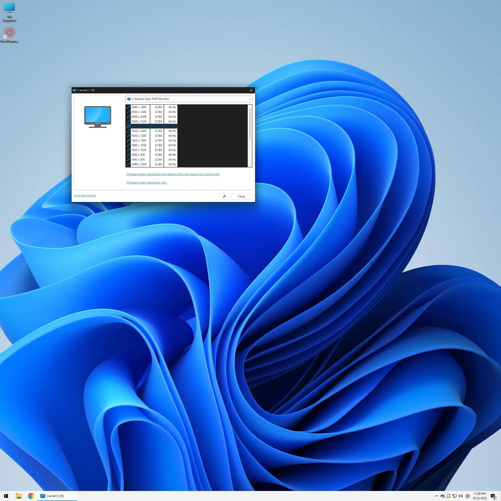Click the resolution list vertical scrollbar
Image resolution: width=501 pixels, height=501 pixels.
(x=250, y=124)
